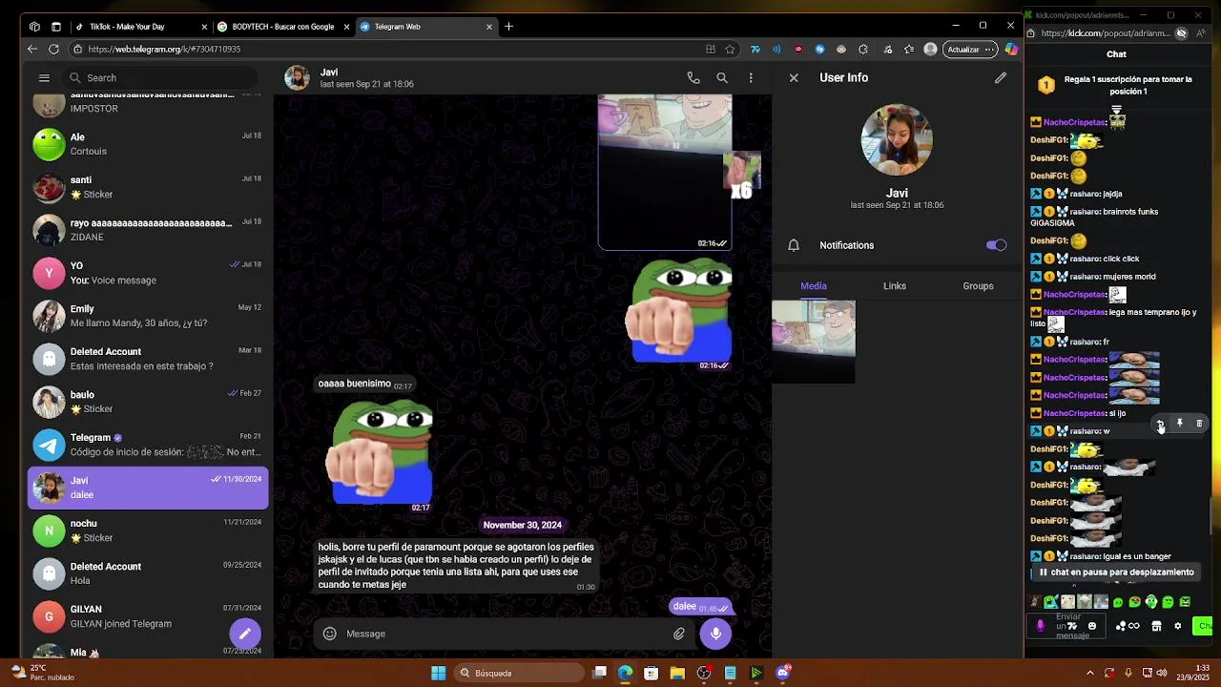
Task: Open OBS Studio from the taskbar
Action: point(704,673)
